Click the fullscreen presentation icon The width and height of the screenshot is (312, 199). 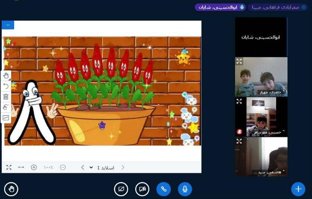[x=9, y=167]
